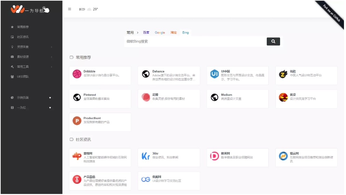Click the 优设 description 设计师交流学习平台
The image size is (346, 195).
click(x=303, y=99)
